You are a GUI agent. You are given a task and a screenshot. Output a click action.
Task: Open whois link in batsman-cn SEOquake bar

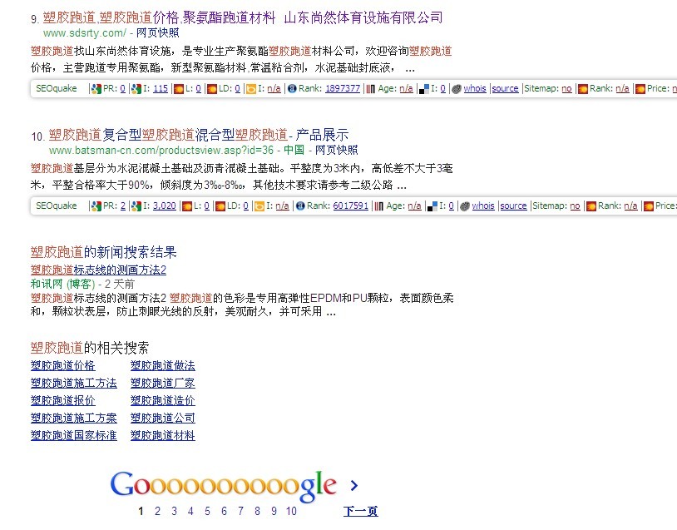(483, 206)
